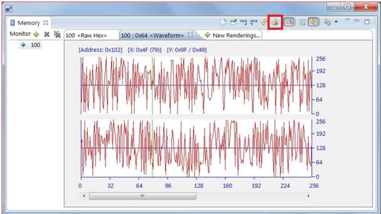The image size is (381, 214).
Task: Open the New Renderings... tab
Action: pyautogui.click(x=232, y=35)
